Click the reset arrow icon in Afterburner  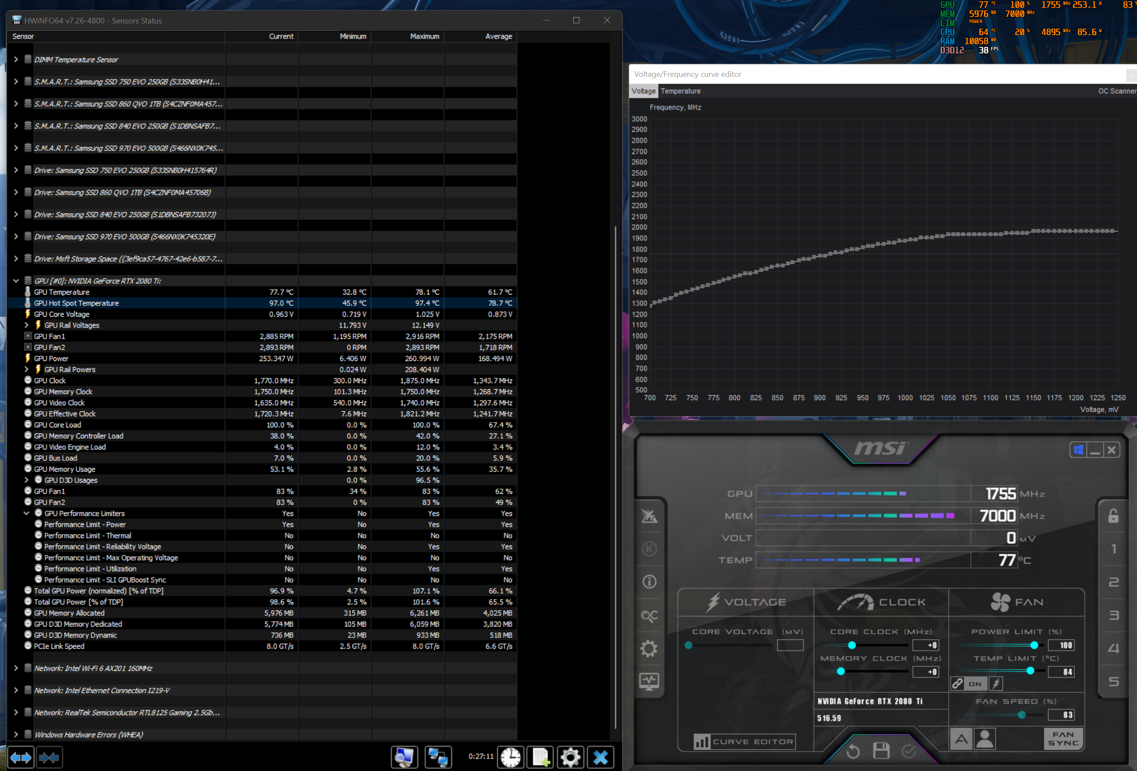click(x=853, y=751)
